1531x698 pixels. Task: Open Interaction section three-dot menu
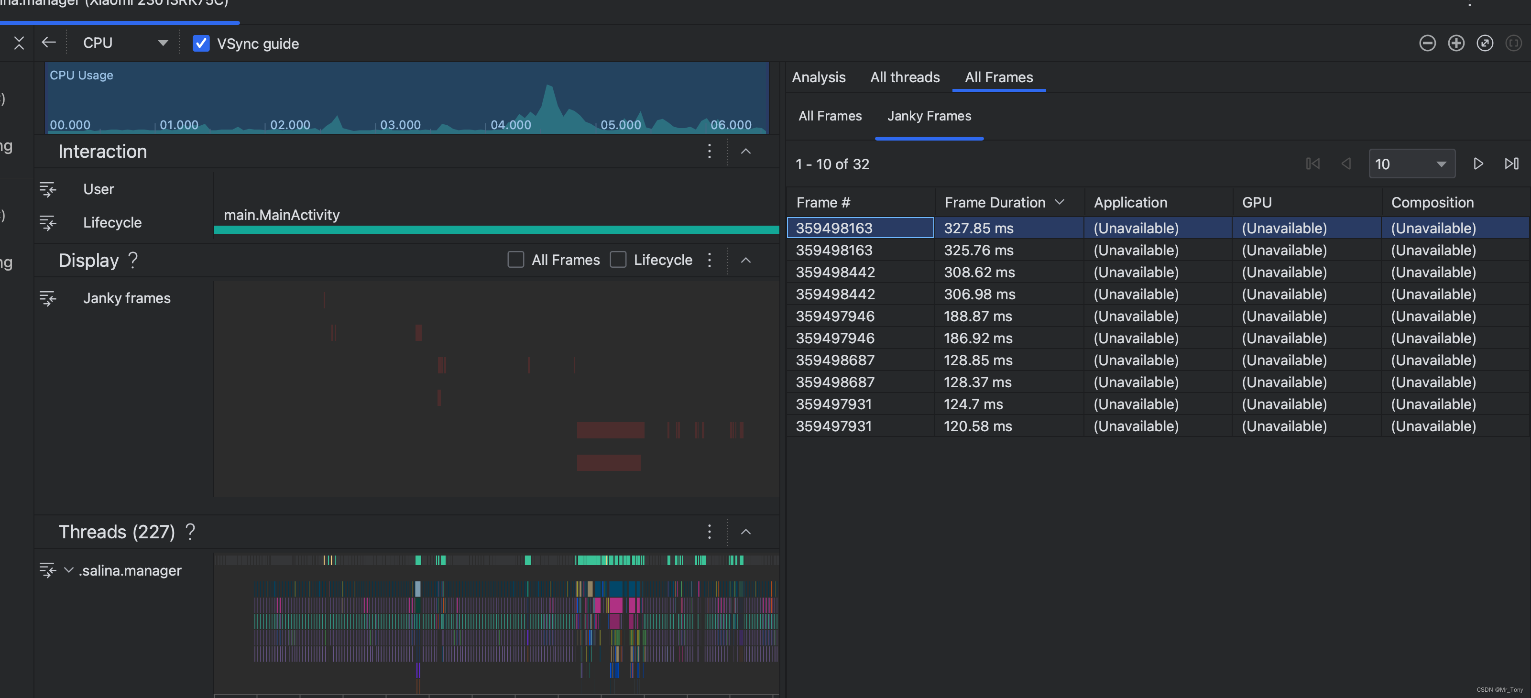pyautogui.click(x=709, y=152)
